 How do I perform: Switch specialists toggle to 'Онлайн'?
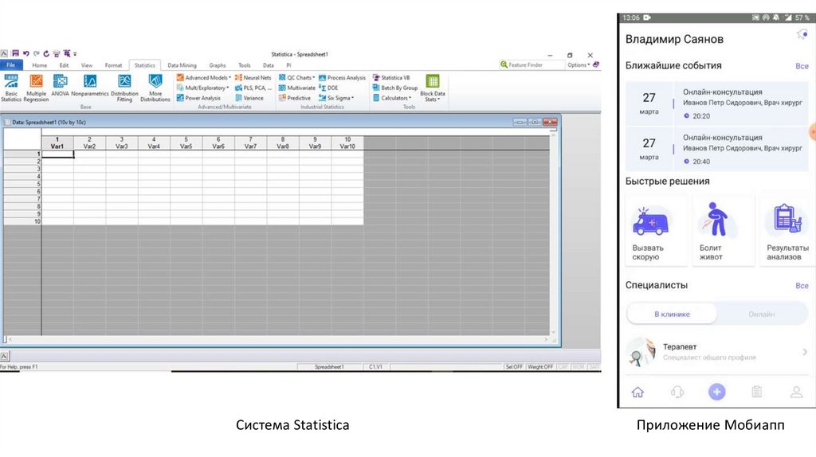coord(761,314)
